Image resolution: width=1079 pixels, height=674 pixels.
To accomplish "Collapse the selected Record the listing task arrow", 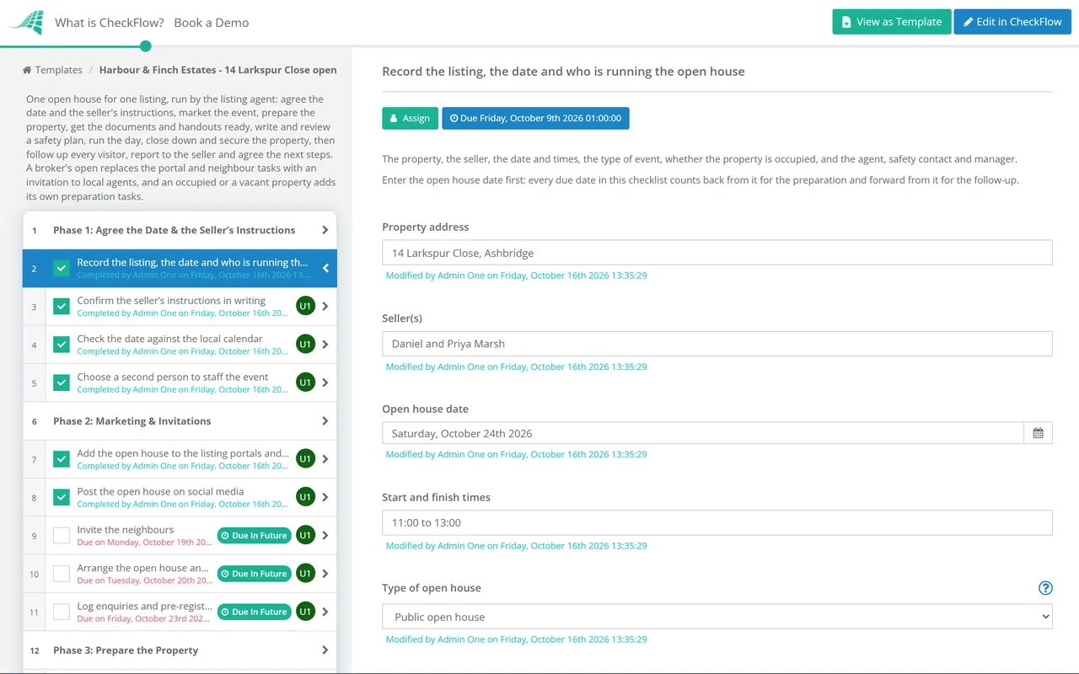I will point(325,268).
